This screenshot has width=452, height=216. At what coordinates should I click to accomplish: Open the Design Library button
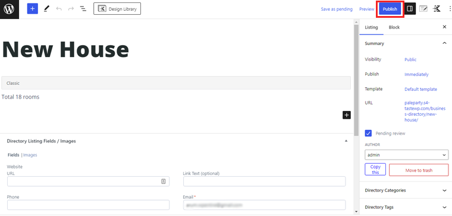[117, 9]
